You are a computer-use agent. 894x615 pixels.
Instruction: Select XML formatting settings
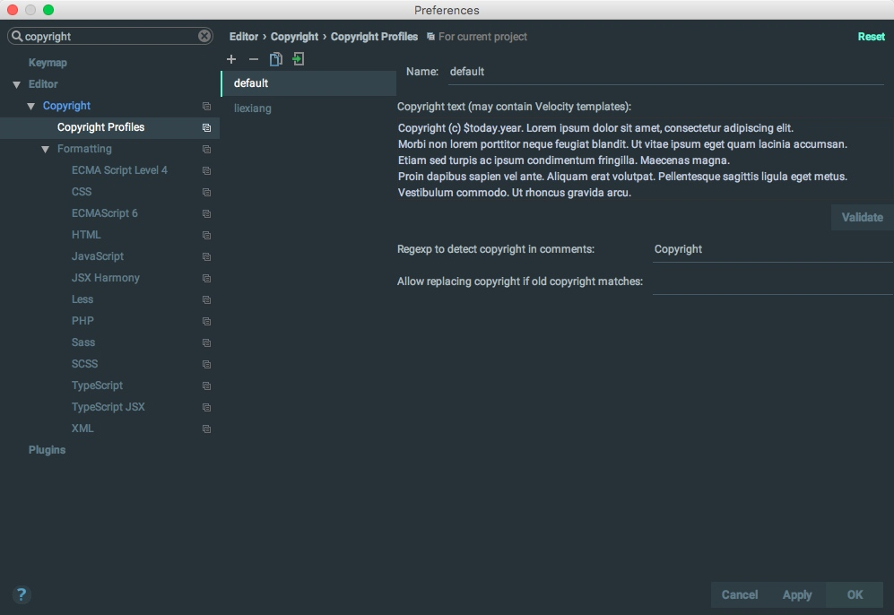tap(82, 428)
